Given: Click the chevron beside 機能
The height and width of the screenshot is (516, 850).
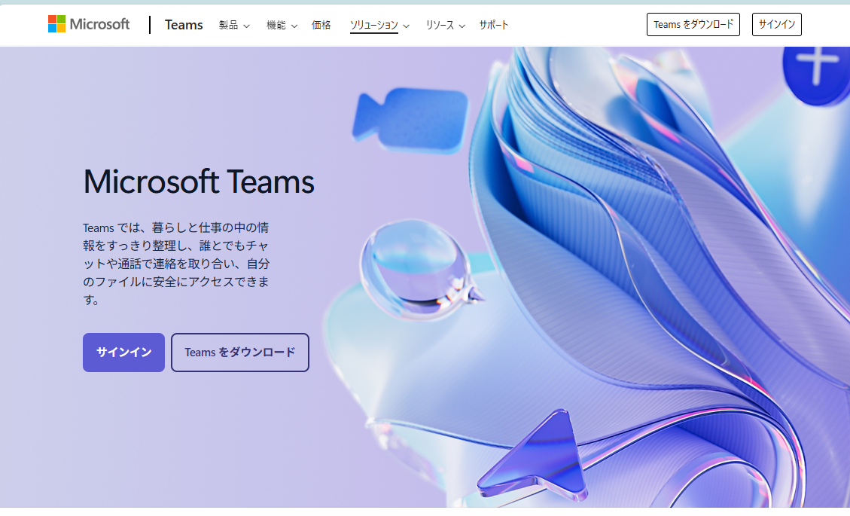Looking at the screenshot, I should (x=294, y=26).
